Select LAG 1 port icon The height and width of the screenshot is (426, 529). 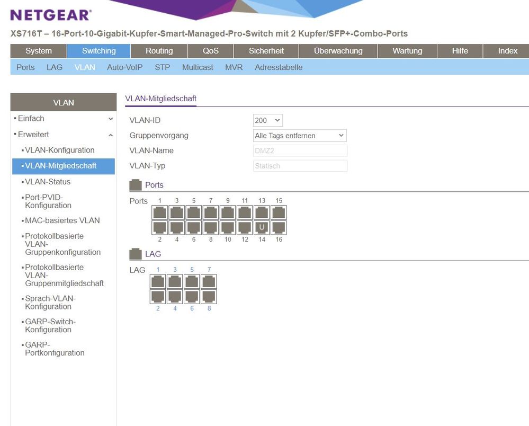(158, 281)
